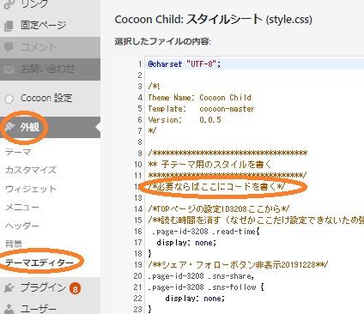Screen dimensions: 364x314
Task: Select the 背景 submenu entry
Action: click(x=14, y=244)
